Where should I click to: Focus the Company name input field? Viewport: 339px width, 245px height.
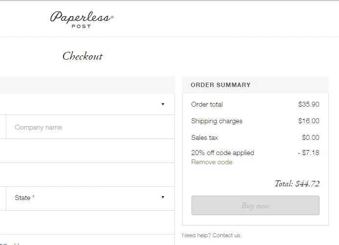pyautogui.click(x=90, y=127)
